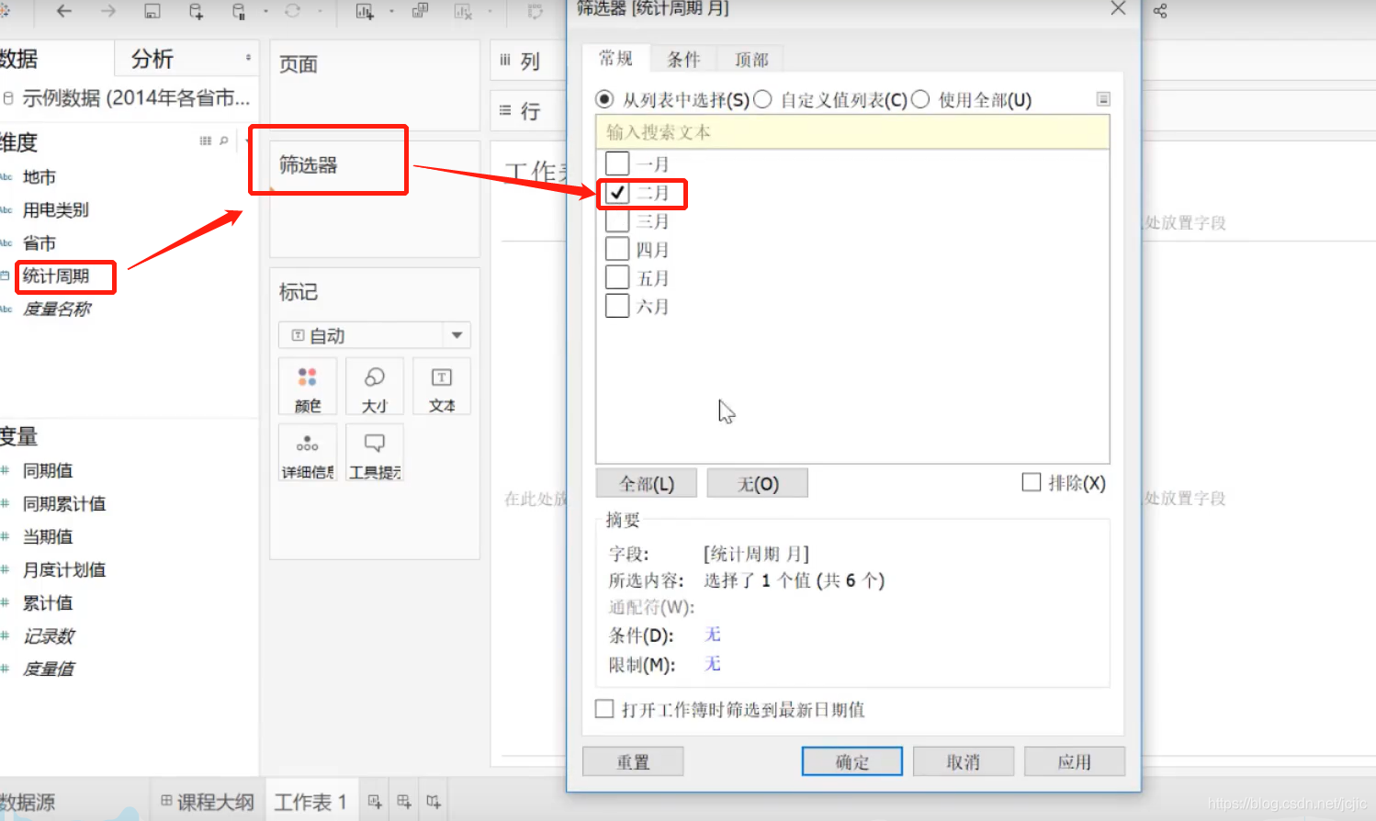Click the Tableau logo icon at top left

point(4,11)
